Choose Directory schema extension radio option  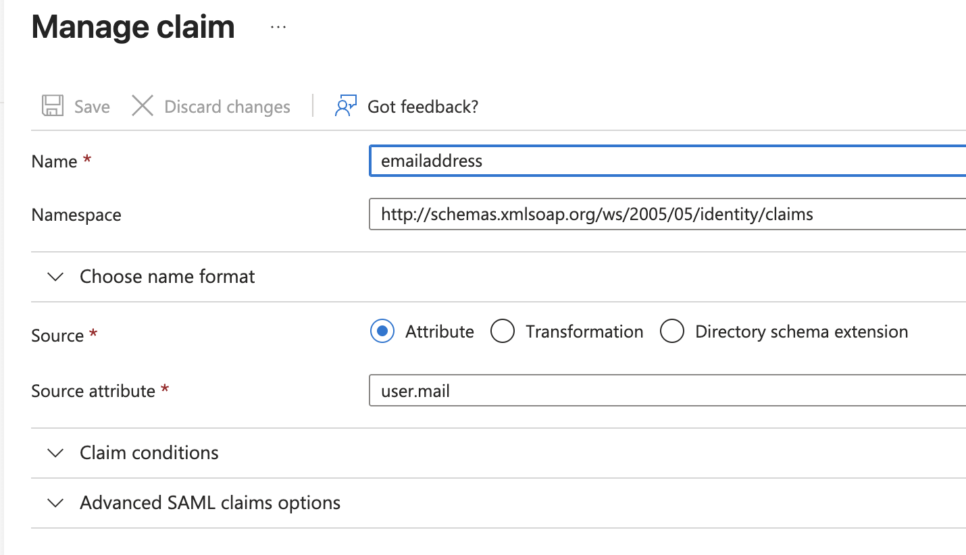[672, 332]
